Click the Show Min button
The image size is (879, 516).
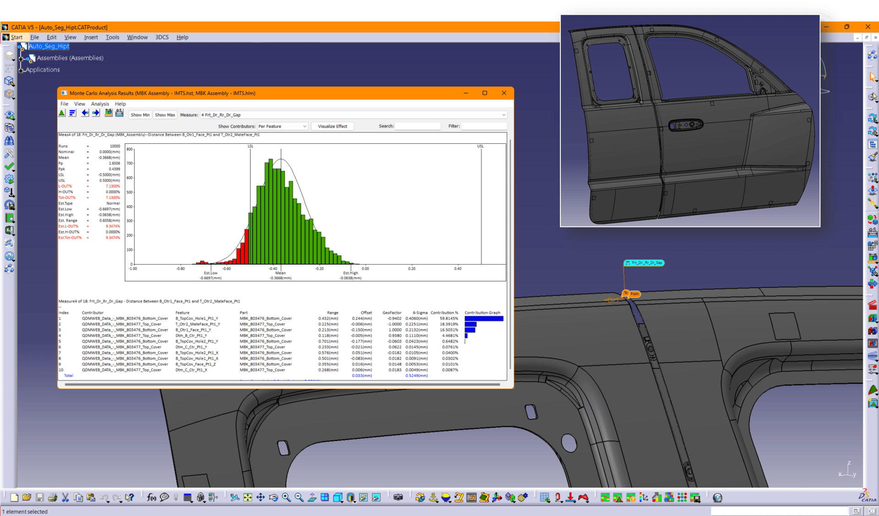(x=140, y=115)
